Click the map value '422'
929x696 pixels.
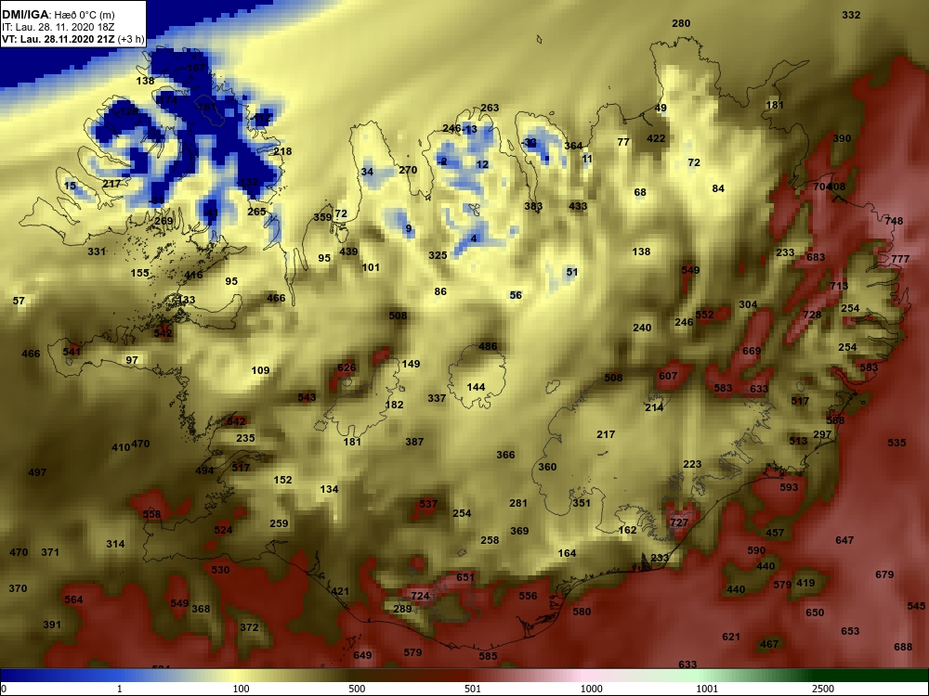point(656,138)
